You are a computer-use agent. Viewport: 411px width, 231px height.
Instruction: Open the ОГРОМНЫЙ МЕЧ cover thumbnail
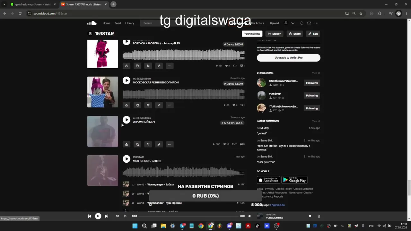tap(103, 132)
